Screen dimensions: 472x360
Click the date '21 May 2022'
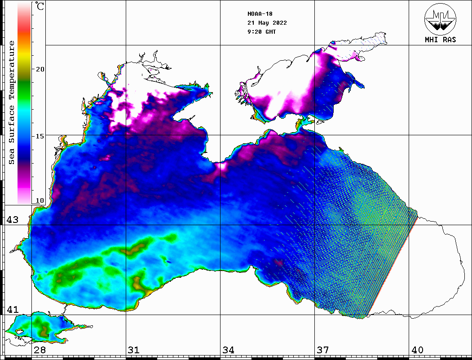267,23
